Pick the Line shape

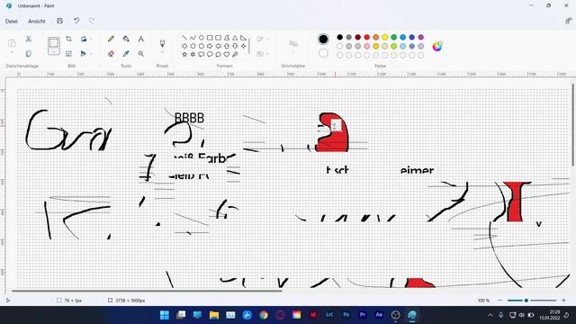pos(184,38)
